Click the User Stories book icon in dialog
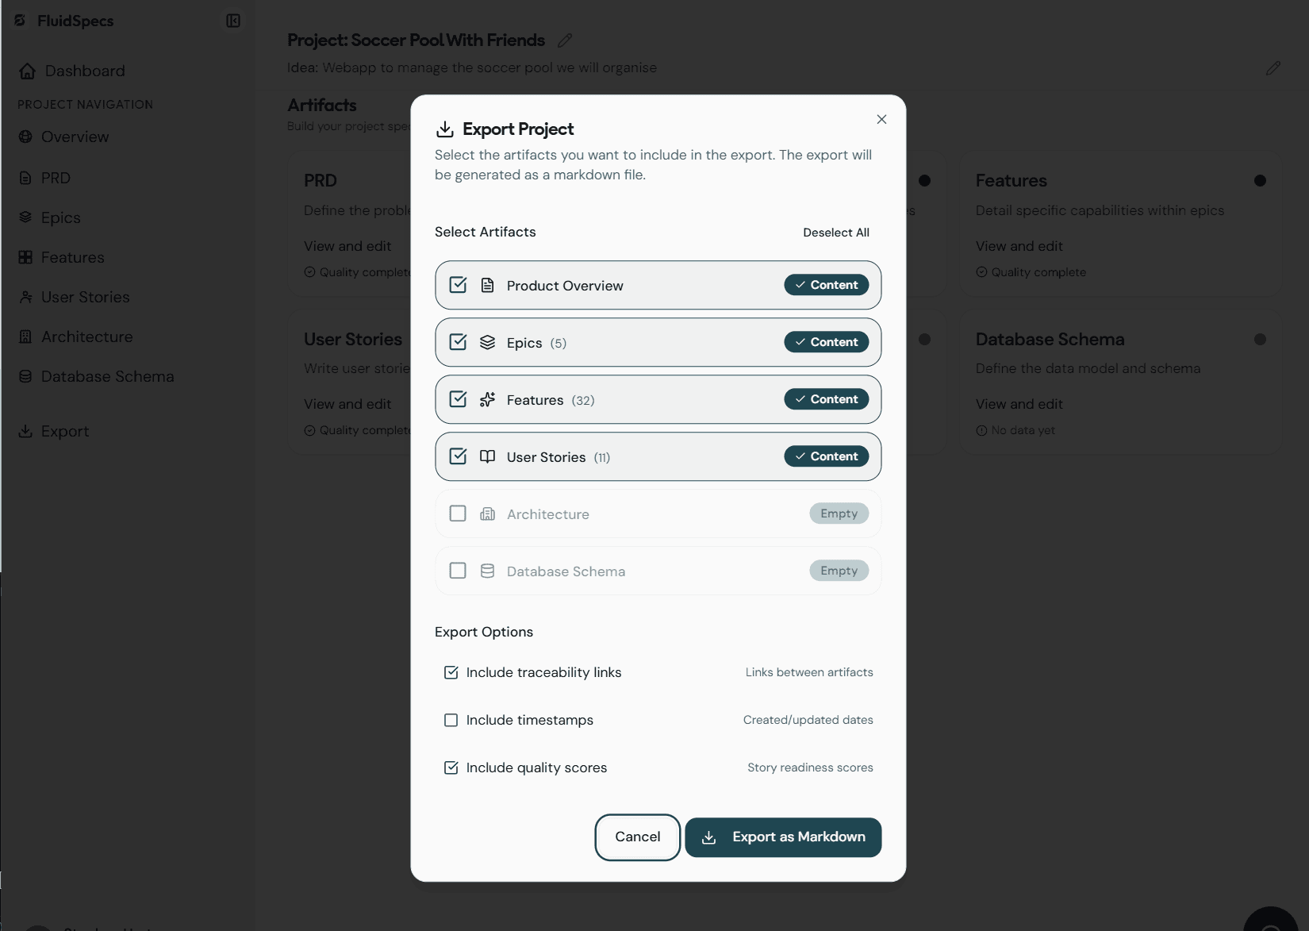 (486, 456)
